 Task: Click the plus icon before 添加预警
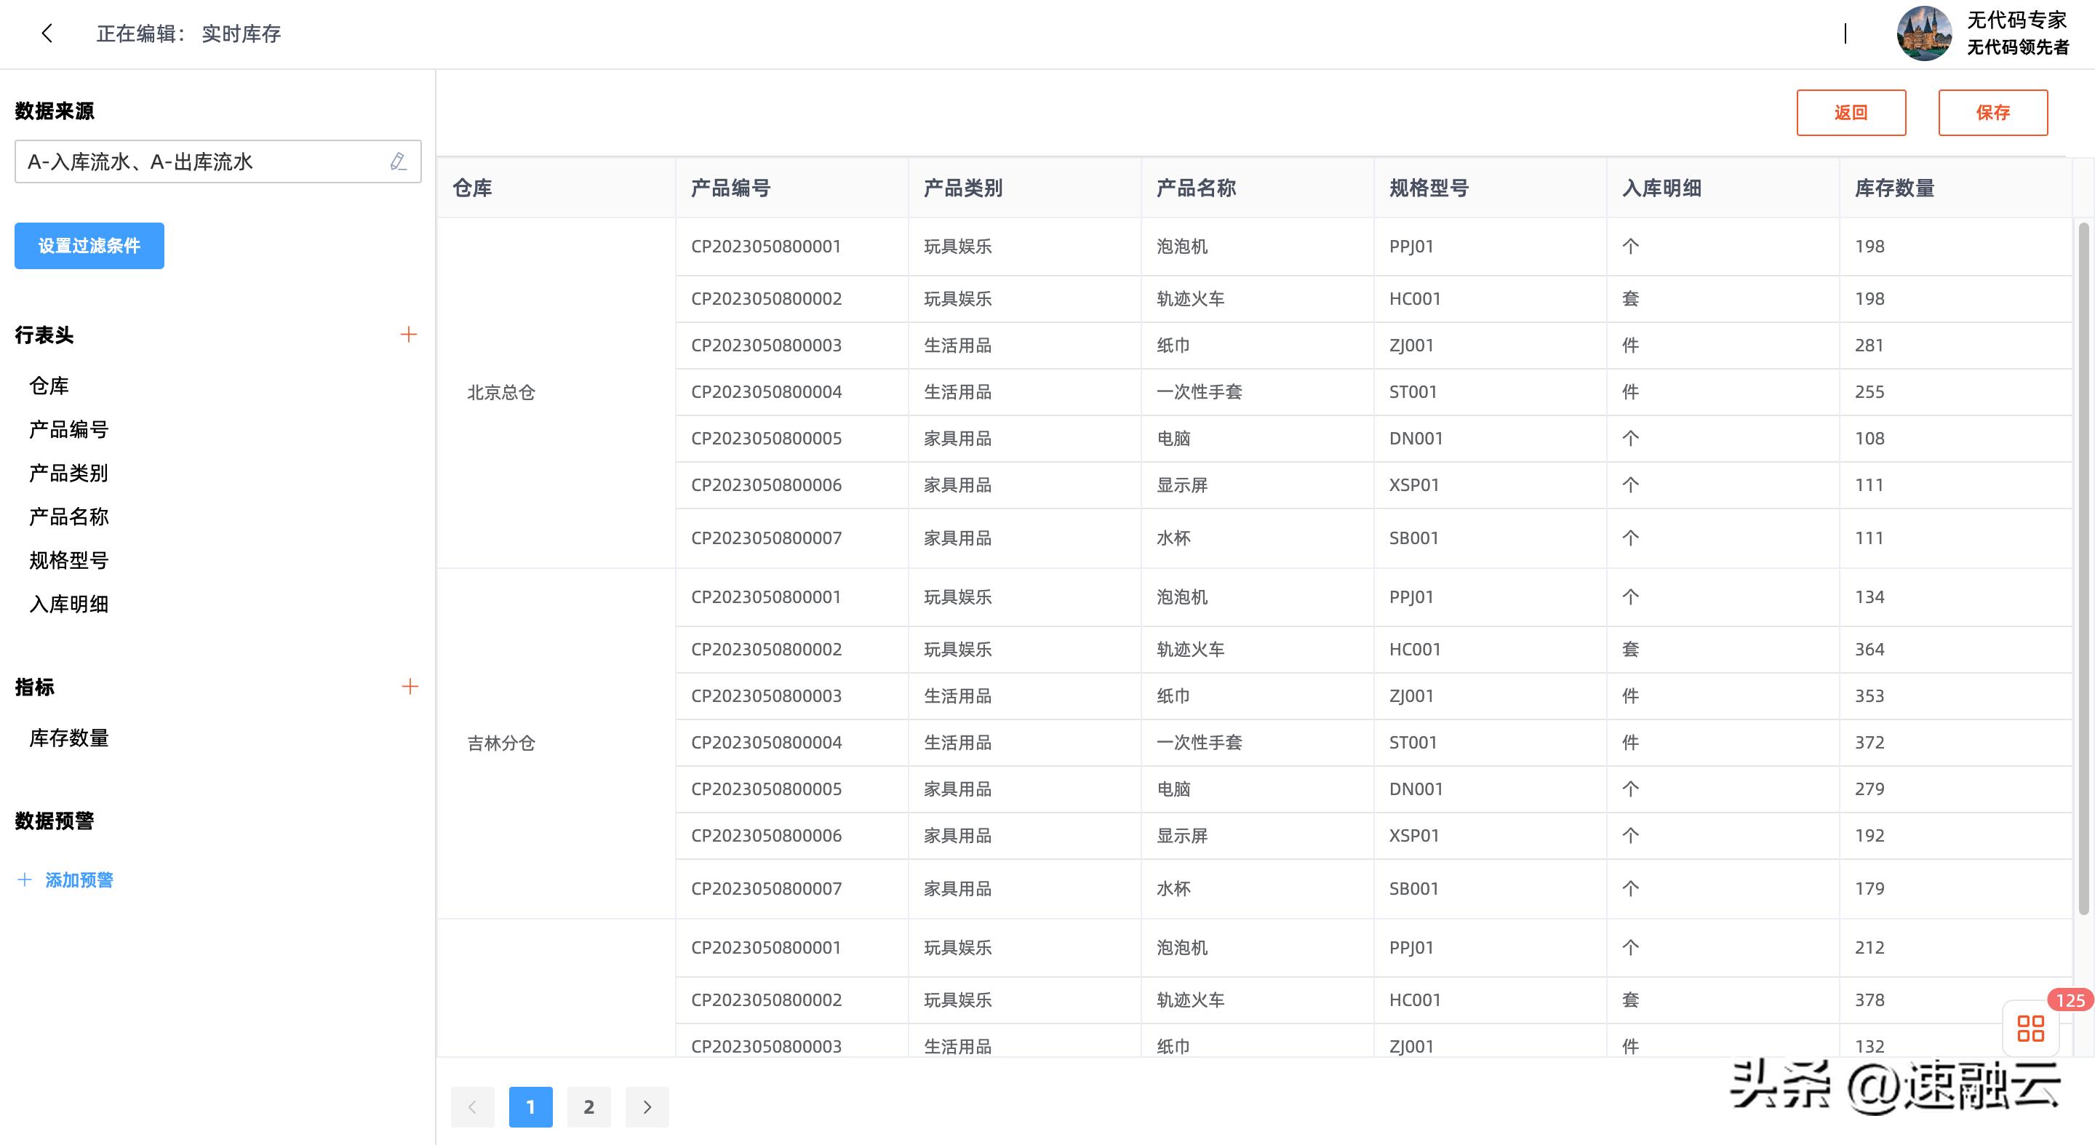pyautogui.click(x=25, y=879)
